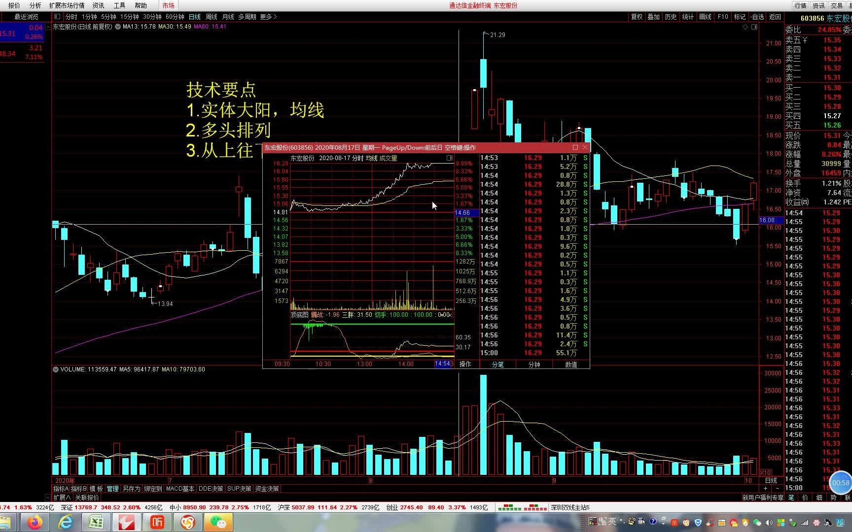The height and width of the screenshot is (532, 852).
Task: Click the 交易 trading button
Action: pyautogui.click(x=837, y=5)
